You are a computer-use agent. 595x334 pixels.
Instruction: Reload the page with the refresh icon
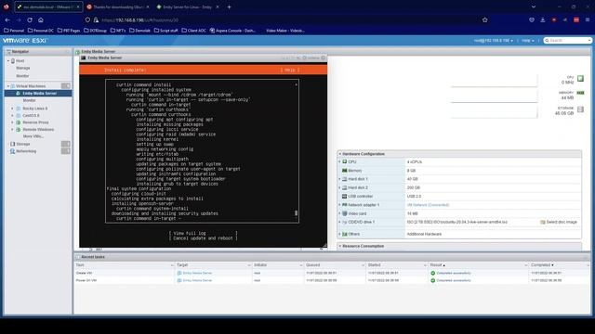30,20
